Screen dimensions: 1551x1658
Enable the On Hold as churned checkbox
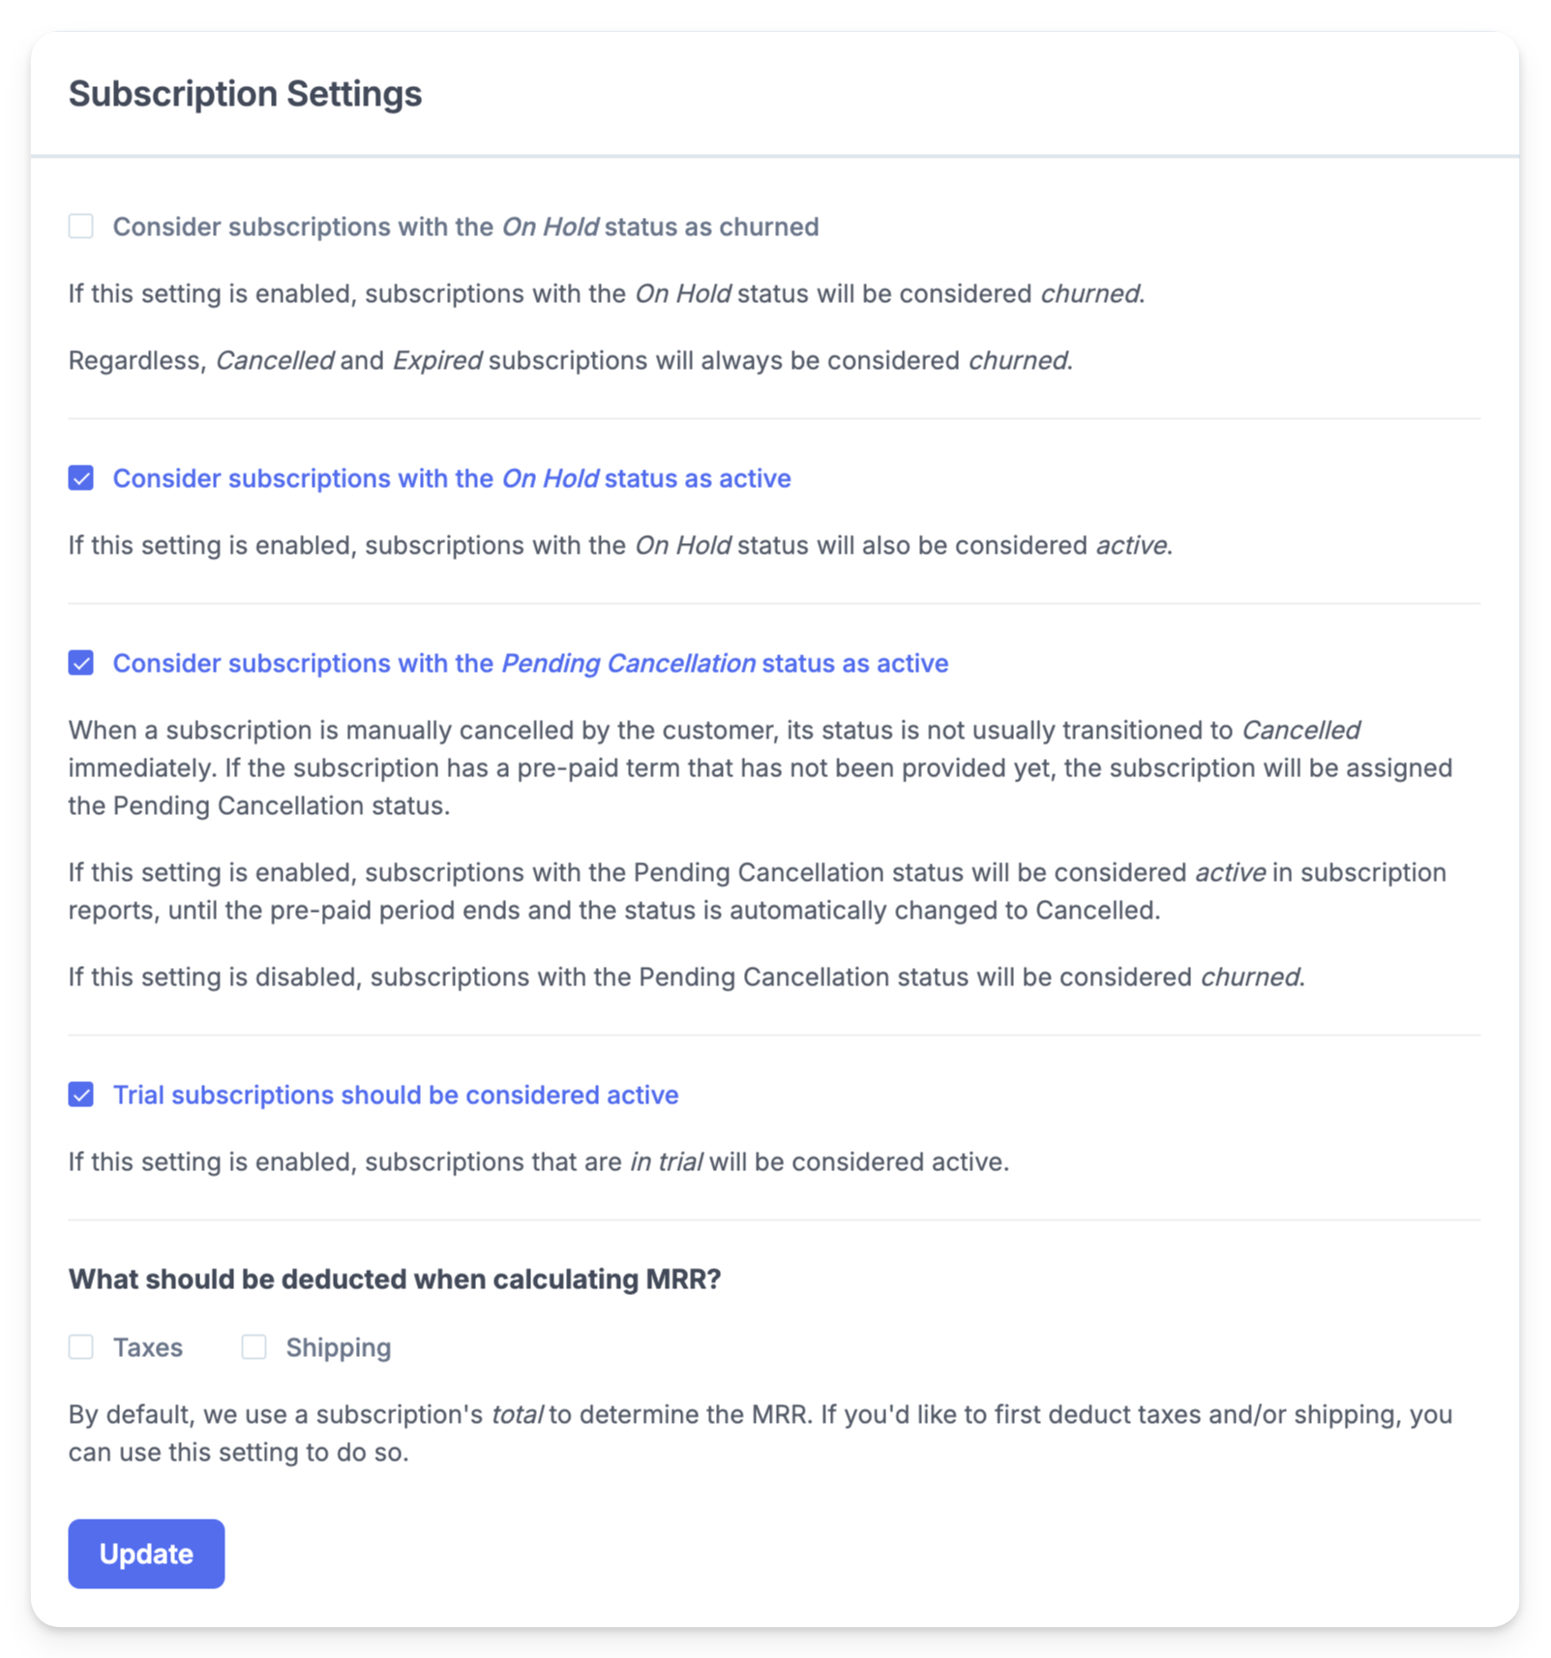click(x=81, y=226)
